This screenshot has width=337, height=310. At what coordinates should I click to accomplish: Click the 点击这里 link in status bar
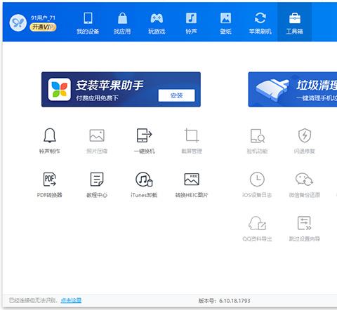click(71, 300)
